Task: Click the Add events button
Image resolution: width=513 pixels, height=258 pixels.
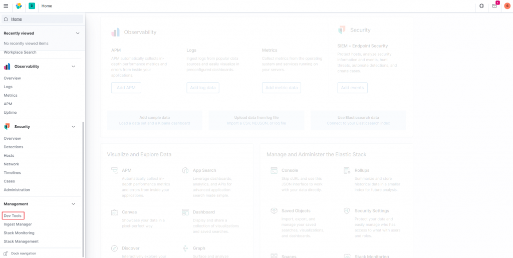Action: tap(352, 88)
